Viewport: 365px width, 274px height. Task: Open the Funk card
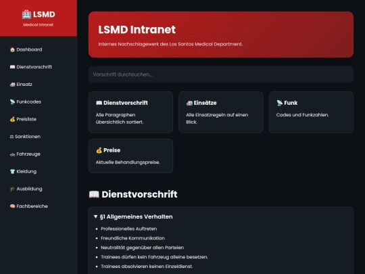point(311,112)
